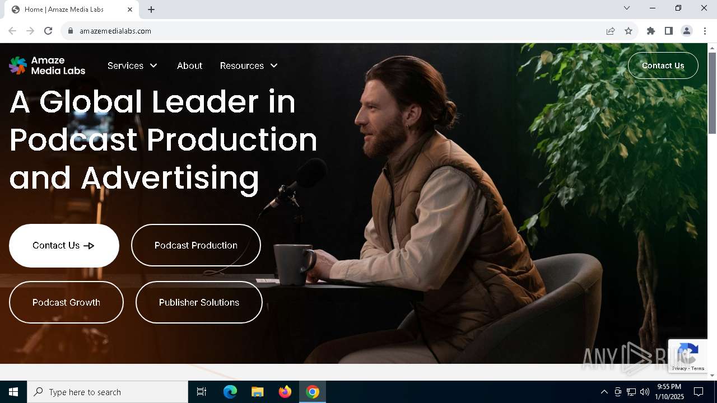717x403 pixels.
Task: Launch Microsoft Edge from taskbar
Action: coord(230,392)
